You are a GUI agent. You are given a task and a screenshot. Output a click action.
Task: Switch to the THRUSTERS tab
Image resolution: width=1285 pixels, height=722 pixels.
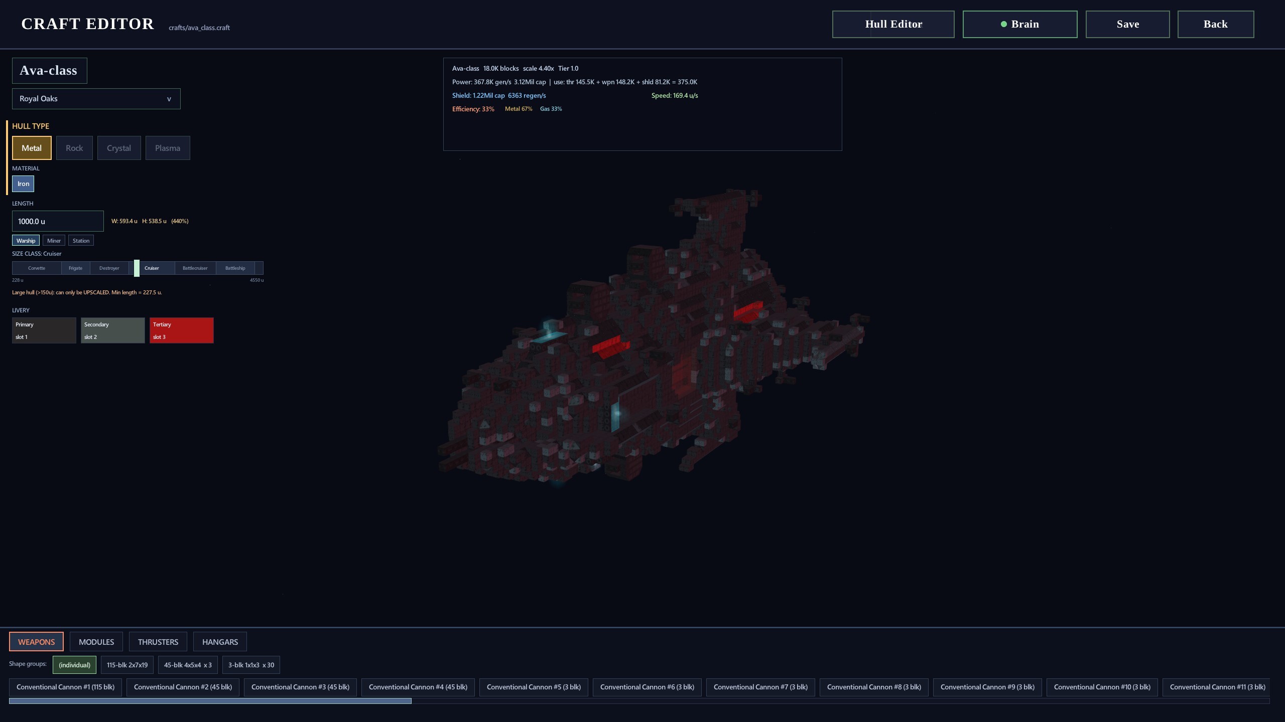click(158, 642)
